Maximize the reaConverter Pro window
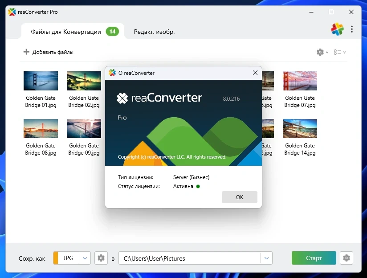The height and width of the screenshot is (278, 367). [x=331, y=12]
